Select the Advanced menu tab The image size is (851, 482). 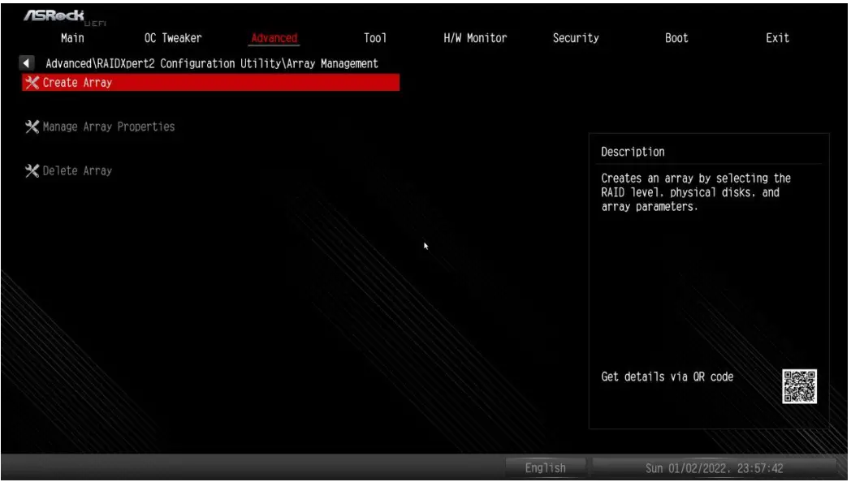(274, 37)
